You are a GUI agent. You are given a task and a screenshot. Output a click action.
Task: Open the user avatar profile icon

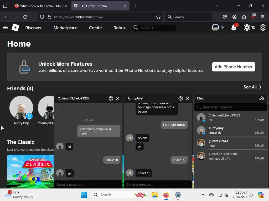click(215, 27)
